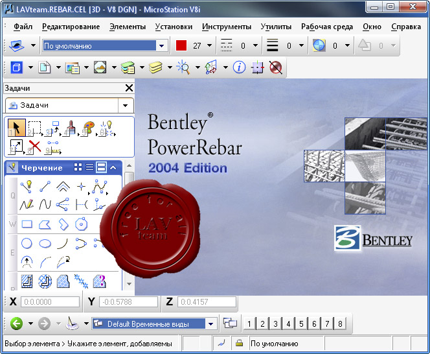Click the References toolbar icon

(x=73, y=67)
